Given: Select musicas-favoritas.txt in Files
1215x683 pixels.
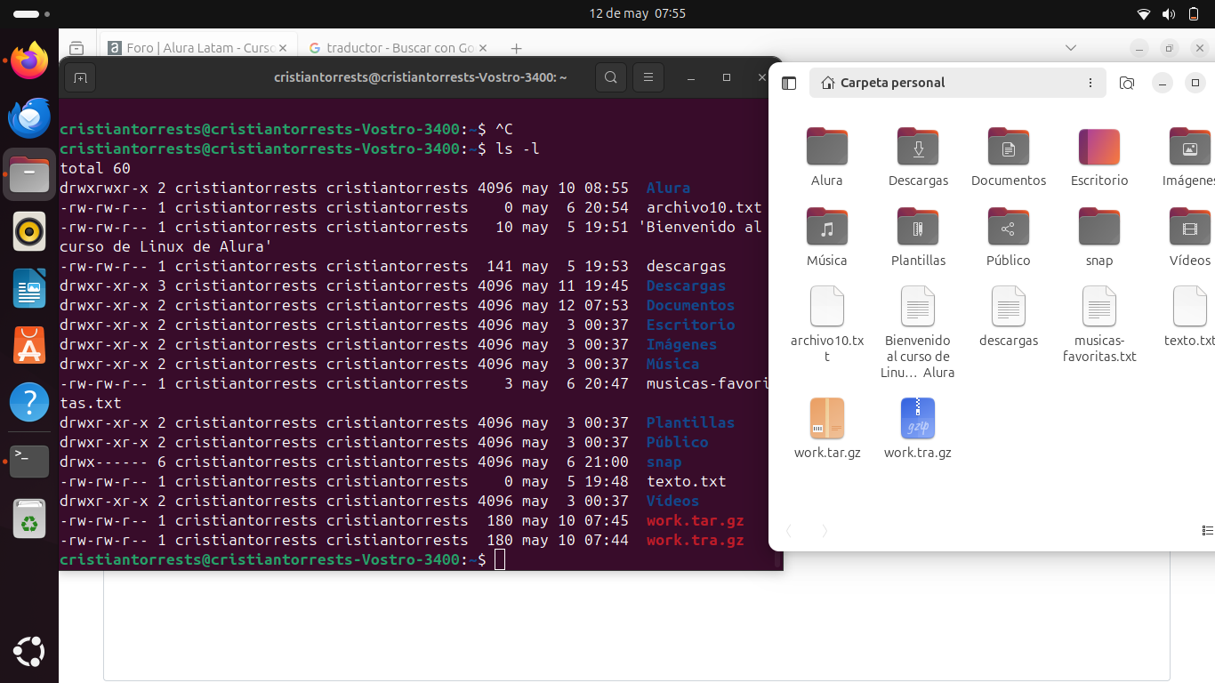Looking at the screenshot, I should coord(1099,325).
